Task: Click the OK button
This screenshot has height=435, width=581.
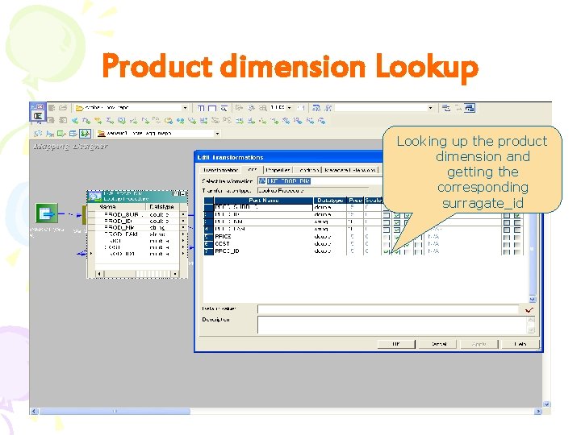Action: point(396,344)
